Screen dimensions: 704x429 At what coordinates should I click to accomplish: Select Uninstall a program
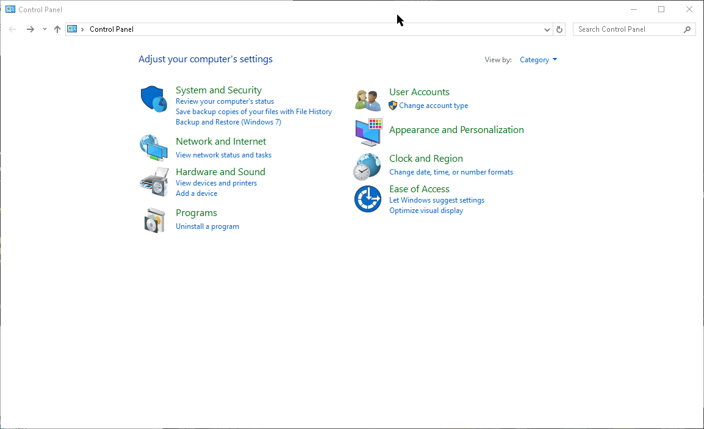pyautogui.click(x=207, y=226)
